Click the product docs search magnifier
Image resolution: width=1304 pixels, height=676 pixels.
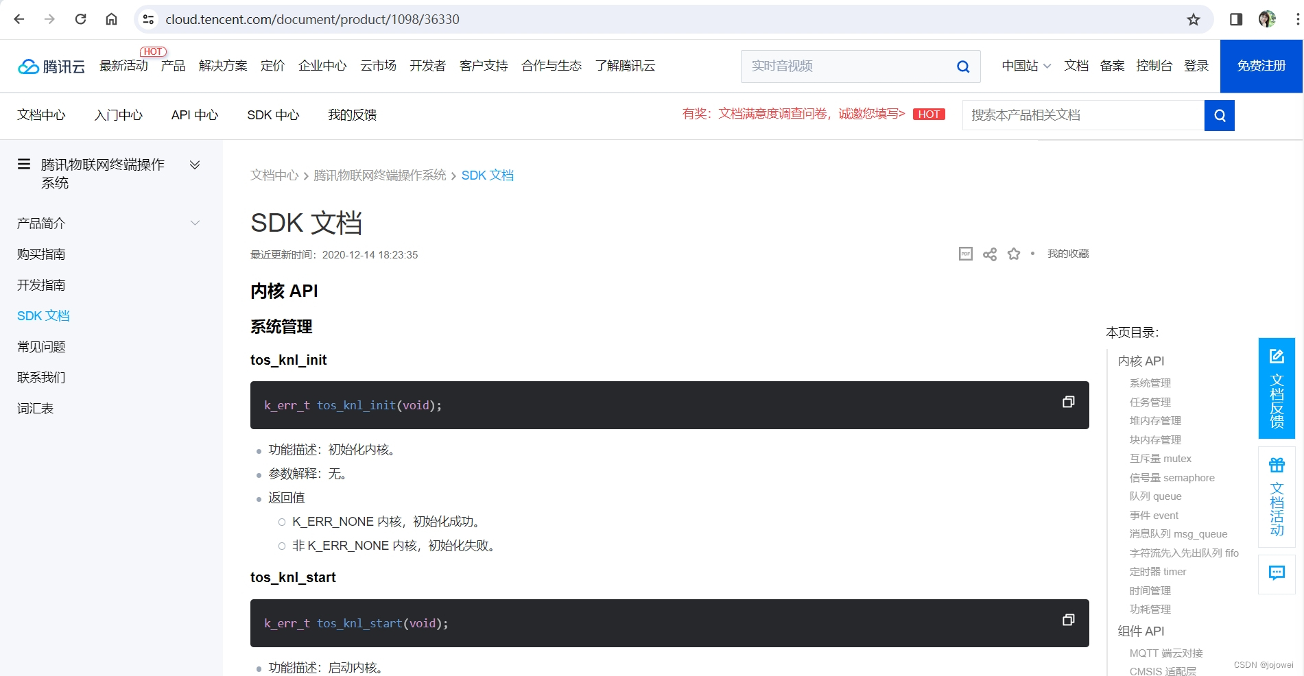[x=1219, y=115]
